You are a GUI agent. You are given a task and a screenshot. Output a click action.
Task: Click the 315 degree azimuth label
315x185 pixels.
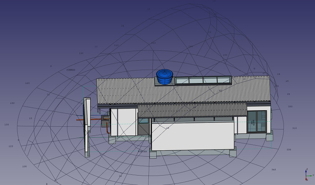pyautogui.click(x=294, y=128)
